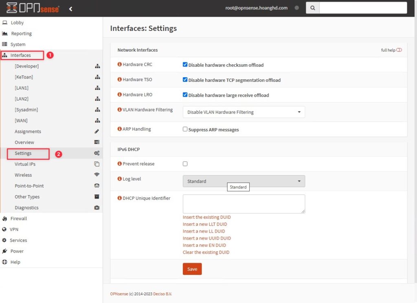Click the network icon beside [LAN1]

[x=97, y=88]
